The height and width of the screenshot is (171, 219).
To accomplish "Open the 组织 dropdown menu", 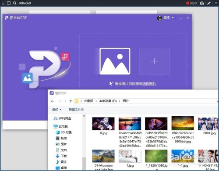I will [x=57, y=110].
